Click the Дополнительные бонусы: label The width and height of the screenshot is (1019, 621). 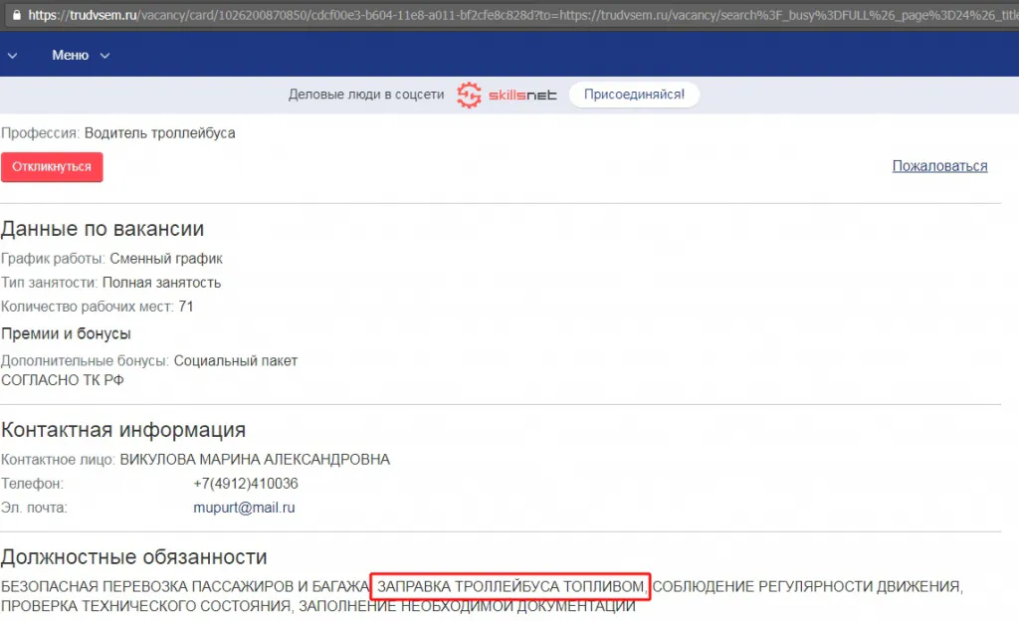click(86, 360)
